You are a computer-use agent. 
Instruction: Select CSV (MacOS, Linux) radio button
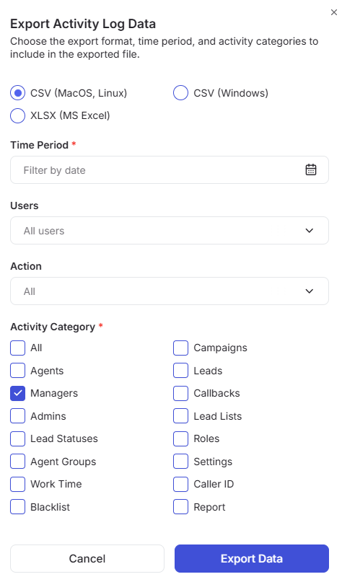17,93
